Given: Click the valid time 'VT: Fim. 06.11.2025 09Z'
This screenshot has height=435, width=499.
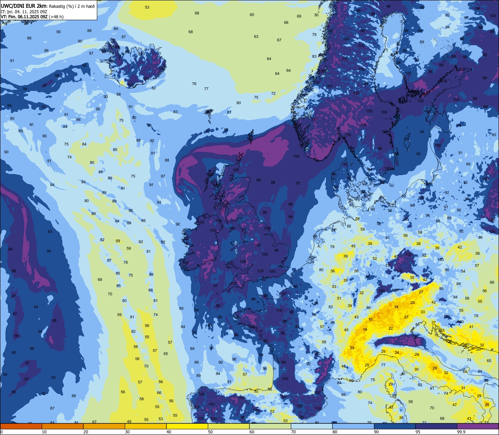Looking at the screenshot, I should [24, 16].
